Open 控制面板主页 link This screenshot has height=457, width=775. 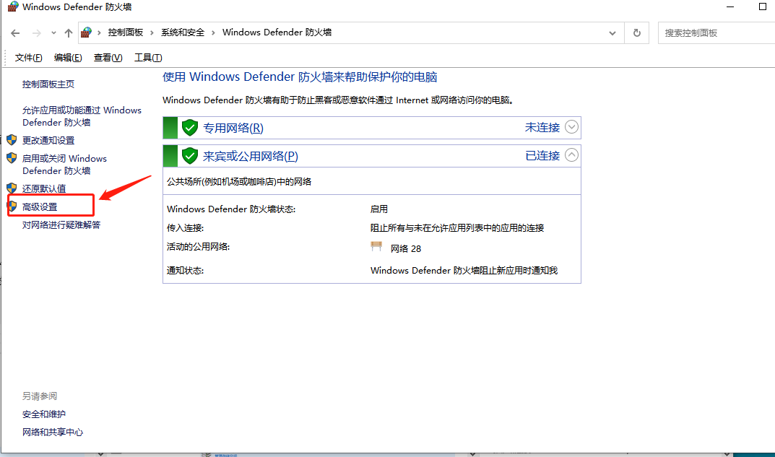click(x=48, y=84)
